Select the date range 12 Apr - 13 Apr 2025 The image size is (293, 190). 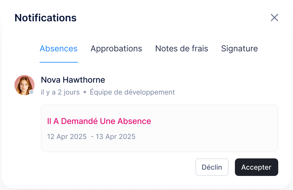(91, 136)
